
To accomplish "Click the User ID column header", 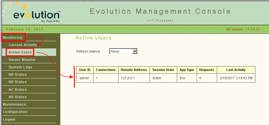I will pyautogui.click(x=85, y=70).
